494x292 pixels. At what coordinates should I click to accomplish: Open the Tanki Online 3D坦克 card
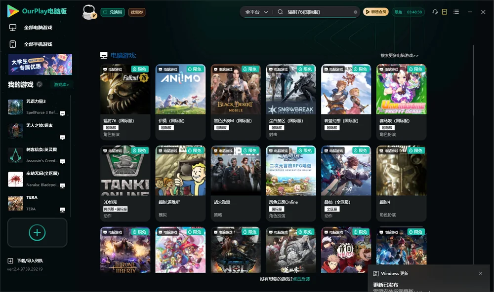click(x=125, y=183)
